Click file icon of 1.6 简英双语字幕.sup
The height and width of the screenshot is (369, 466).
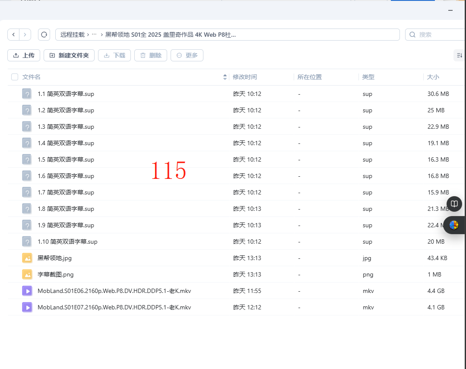coord(27,176)
